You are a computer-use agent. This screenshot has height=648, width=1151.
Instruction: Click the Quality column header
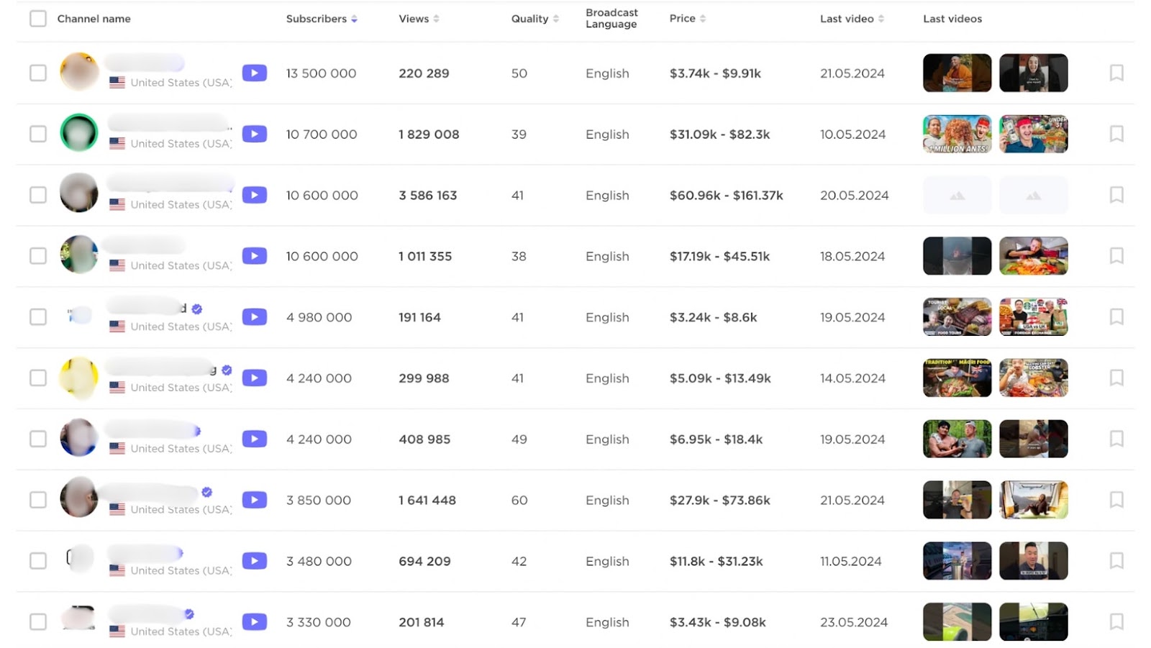529,19
